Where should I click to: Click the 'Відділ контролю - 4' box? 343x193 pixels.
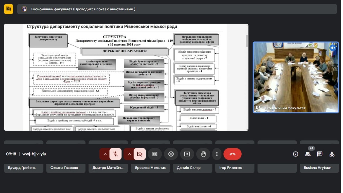click(199, 126)
